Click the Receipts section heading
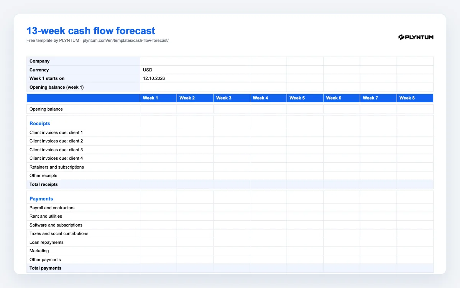Image resolution: width=460 pixels, height=288 pixels. 40,124
